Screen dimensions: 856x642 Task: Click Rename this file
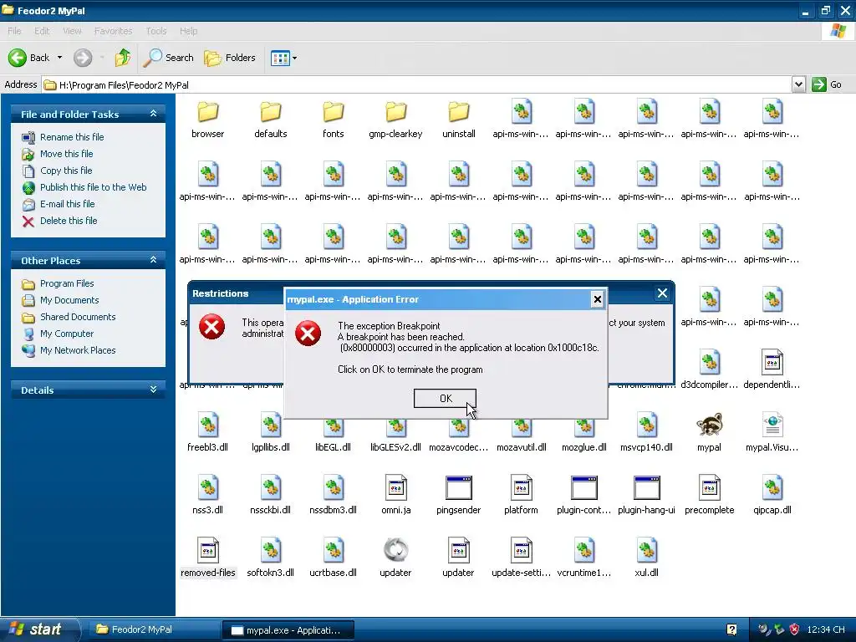click(x=72, y=137)
